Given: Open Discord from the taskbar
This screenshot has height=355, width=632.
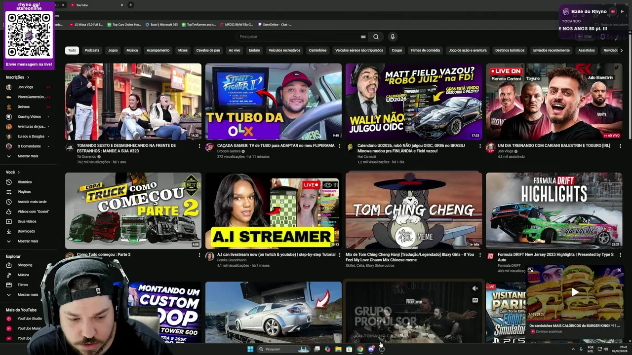Looking at the screenshot, I should coord(371,349).
